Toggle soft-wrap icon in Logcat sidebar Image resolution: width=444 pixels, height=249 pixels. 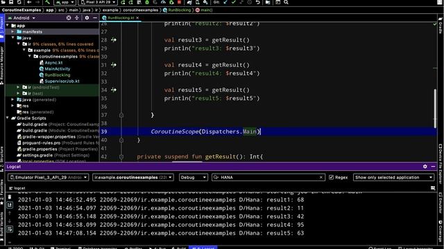pos(10,229)
